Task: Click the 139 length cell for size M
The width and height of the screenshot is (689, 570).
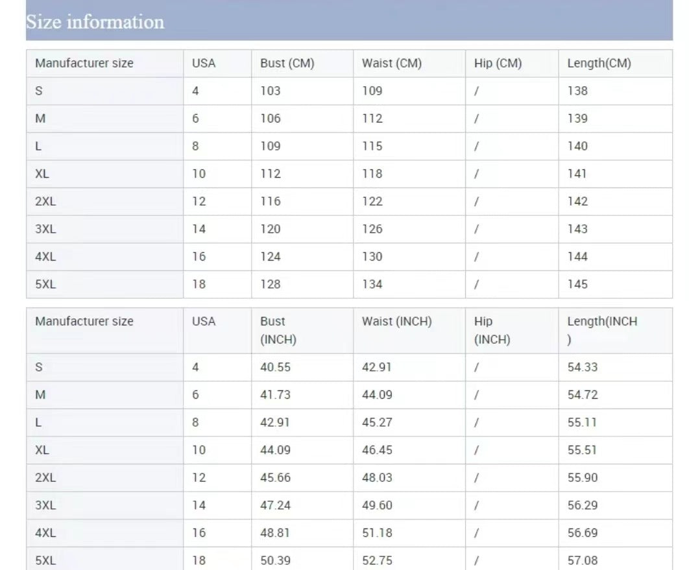Action: pos(577,119)
